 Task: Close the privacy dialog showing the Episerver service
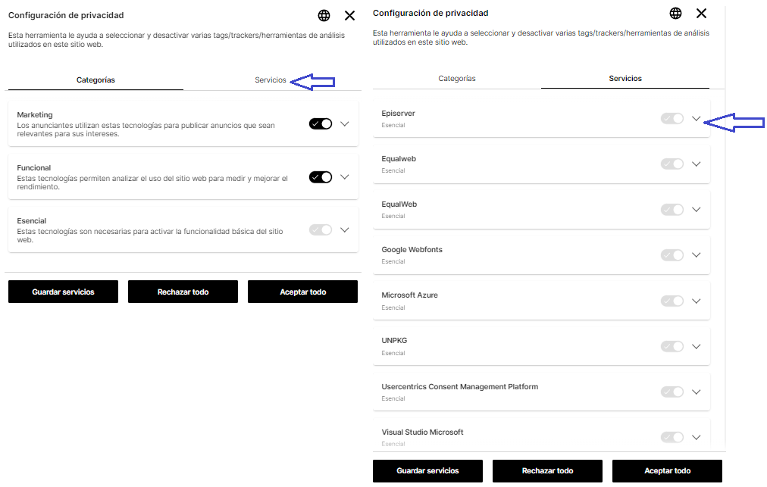click(x=701, y=13)
